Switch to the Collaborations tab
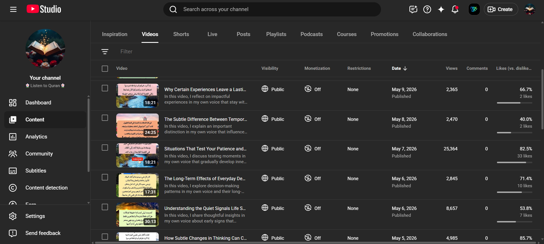 [430, 34]
